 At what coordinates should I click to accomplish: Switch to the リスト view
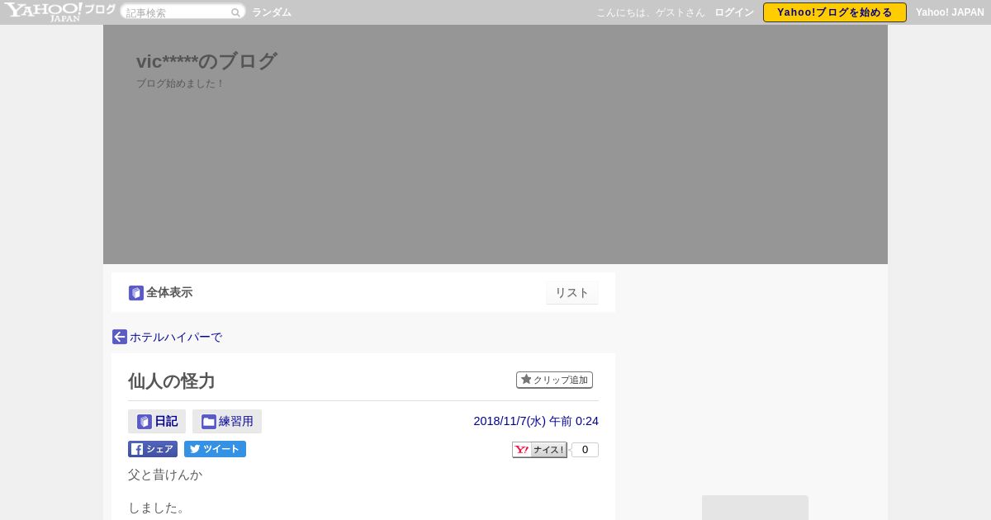572,293
